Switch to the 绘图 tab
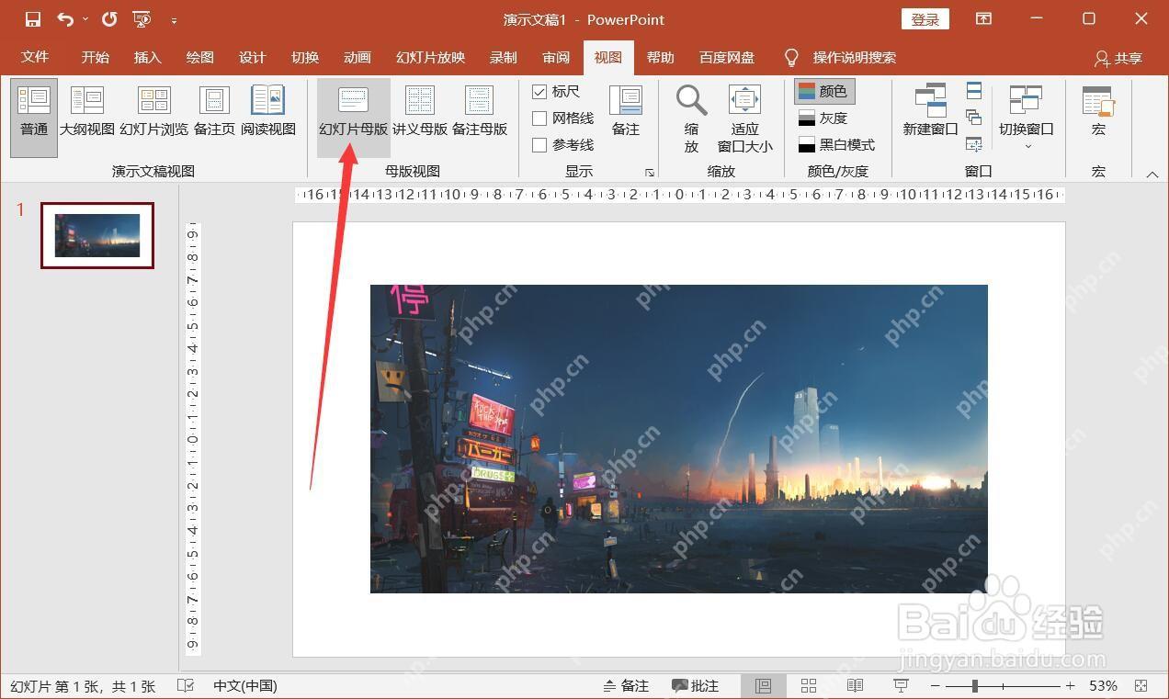1169x699 pixels. [x=199, y=57]
